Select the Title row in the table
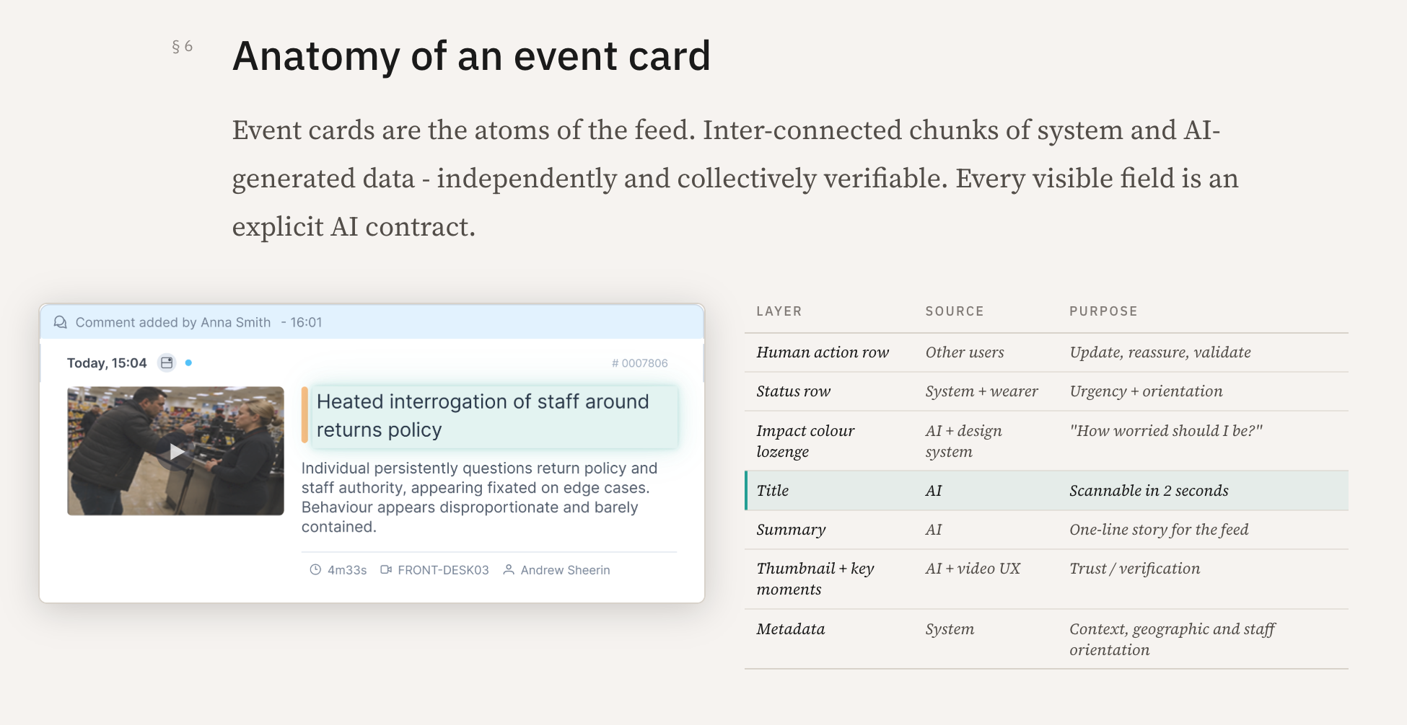This screenshot has width=1407, height=725. coord(1046,491)
